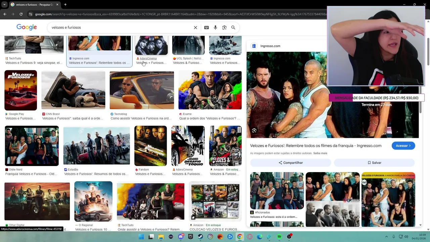Open Discord from the taskbar

click(x=181, y=237)
